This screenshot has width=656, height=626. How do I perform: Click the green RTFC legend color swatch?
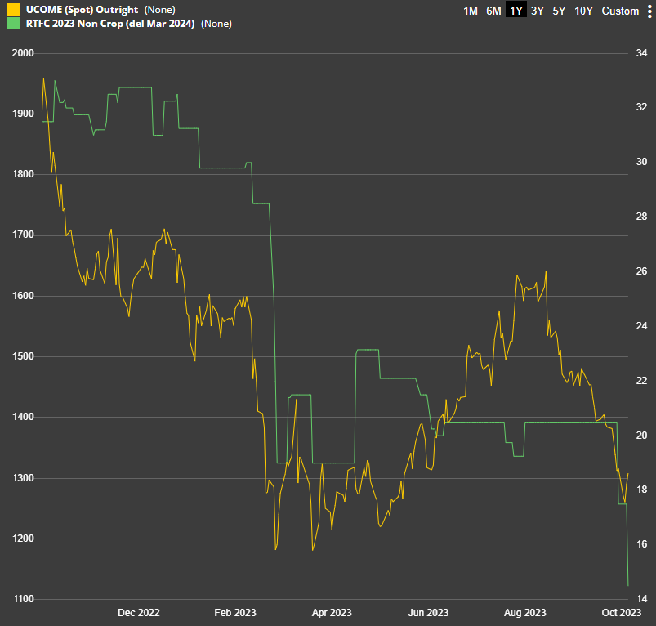coord(13,24)
